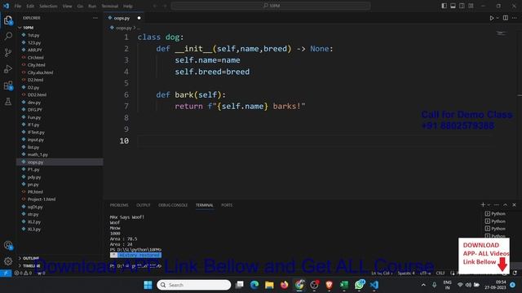Screen dimensions: 522x293
Task: Open the Help menu
Action: (x=128, y=6)
